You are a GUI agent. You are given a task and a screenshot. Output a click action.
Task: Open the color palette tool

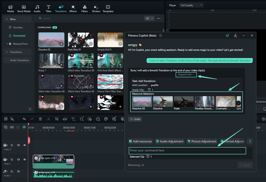pyautogui.click(x=106, y=119)
